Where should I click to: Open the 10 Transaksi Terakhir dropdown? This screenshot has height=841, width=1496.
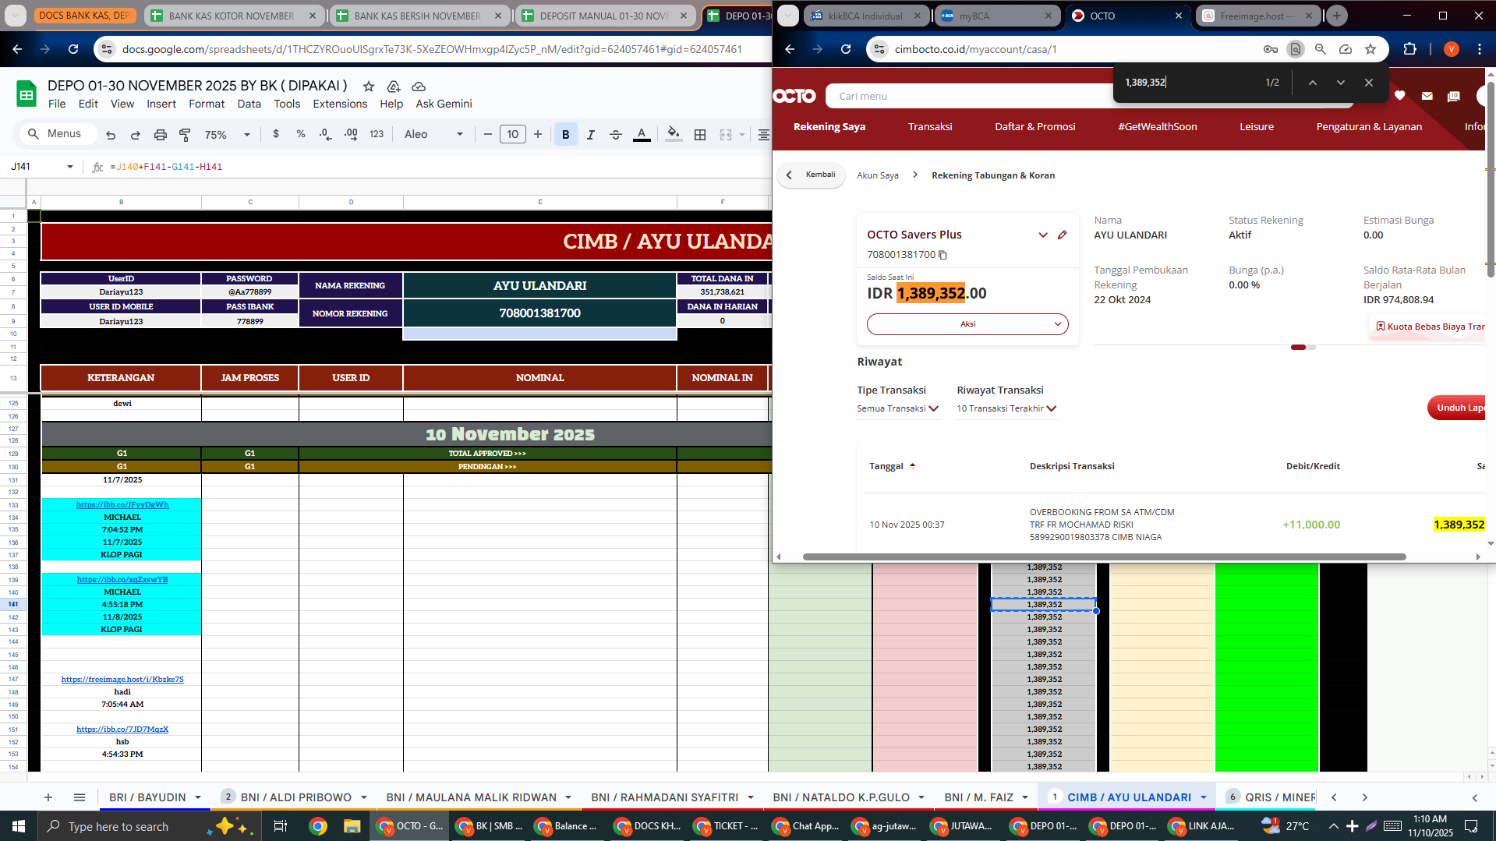[1006, 408]
